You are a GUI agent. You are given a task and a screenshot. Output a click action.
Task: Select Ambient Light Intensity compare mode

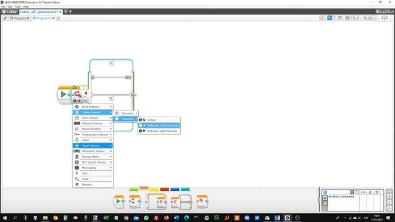159,131
